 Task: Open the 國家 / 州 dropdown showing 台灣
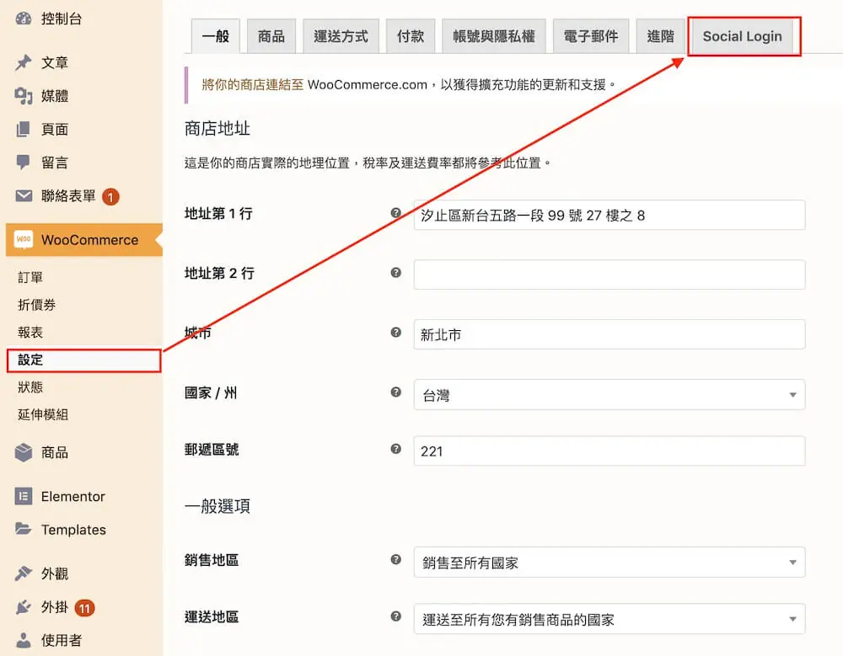point(609,395)
